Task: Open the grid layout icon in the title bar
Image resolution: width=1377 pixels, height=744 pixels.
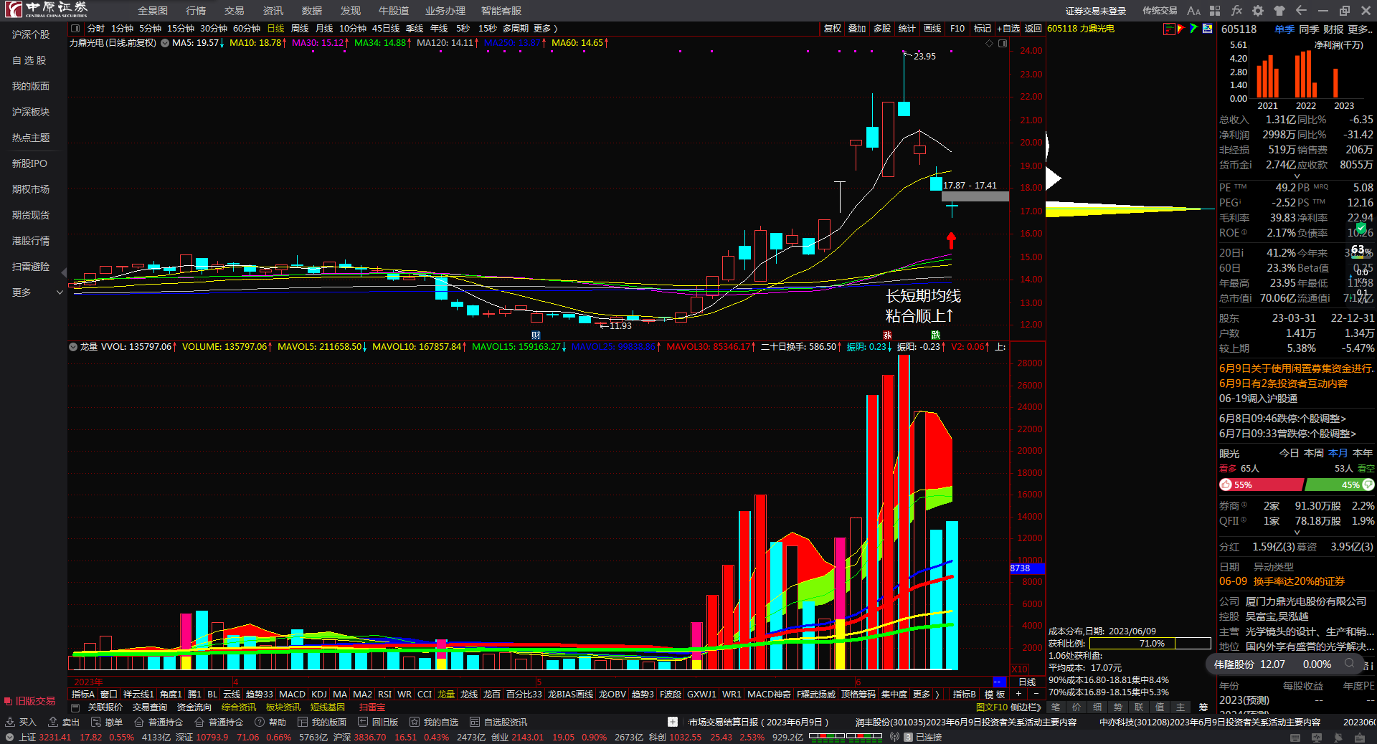Action: click(1215, 11)
